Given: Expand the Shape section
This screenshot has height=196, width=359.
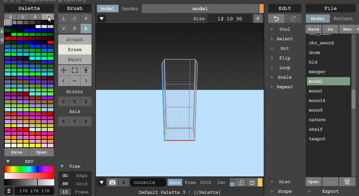Looking at the screenshot, I should [x=285, y=191].
